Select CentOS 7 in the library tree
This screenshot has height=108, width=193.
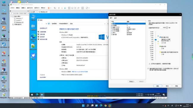[x=19, y=20]
